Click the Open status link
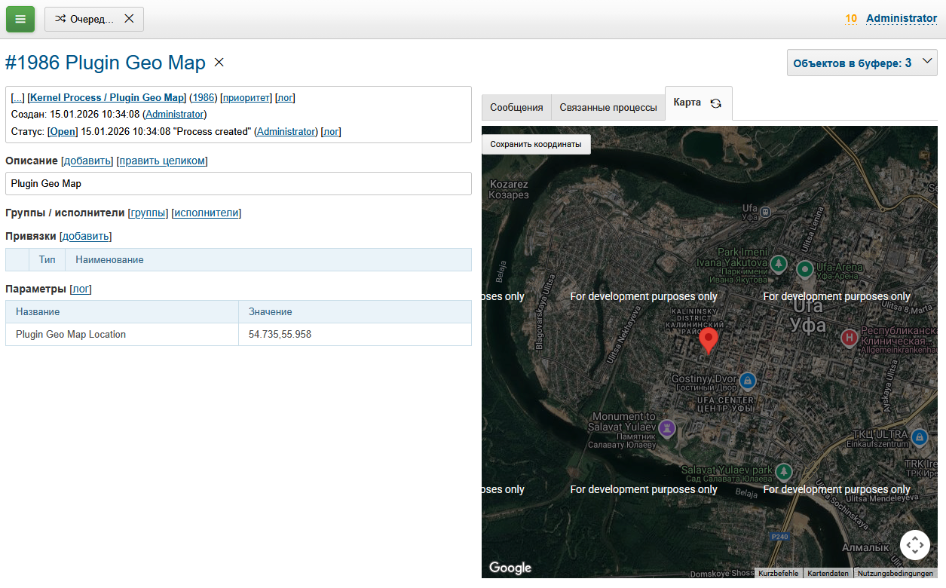 pyautogui.click(x=63, y=132)
